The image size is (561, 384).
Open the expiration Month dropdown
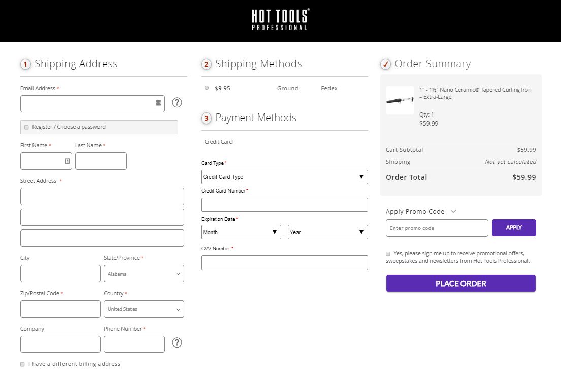[x=241, y=232]
